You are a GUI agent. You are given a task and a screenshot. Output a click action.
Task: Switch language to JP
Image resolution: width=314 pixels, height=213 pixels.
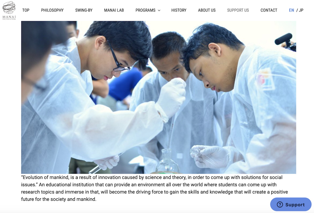[301, 10]
